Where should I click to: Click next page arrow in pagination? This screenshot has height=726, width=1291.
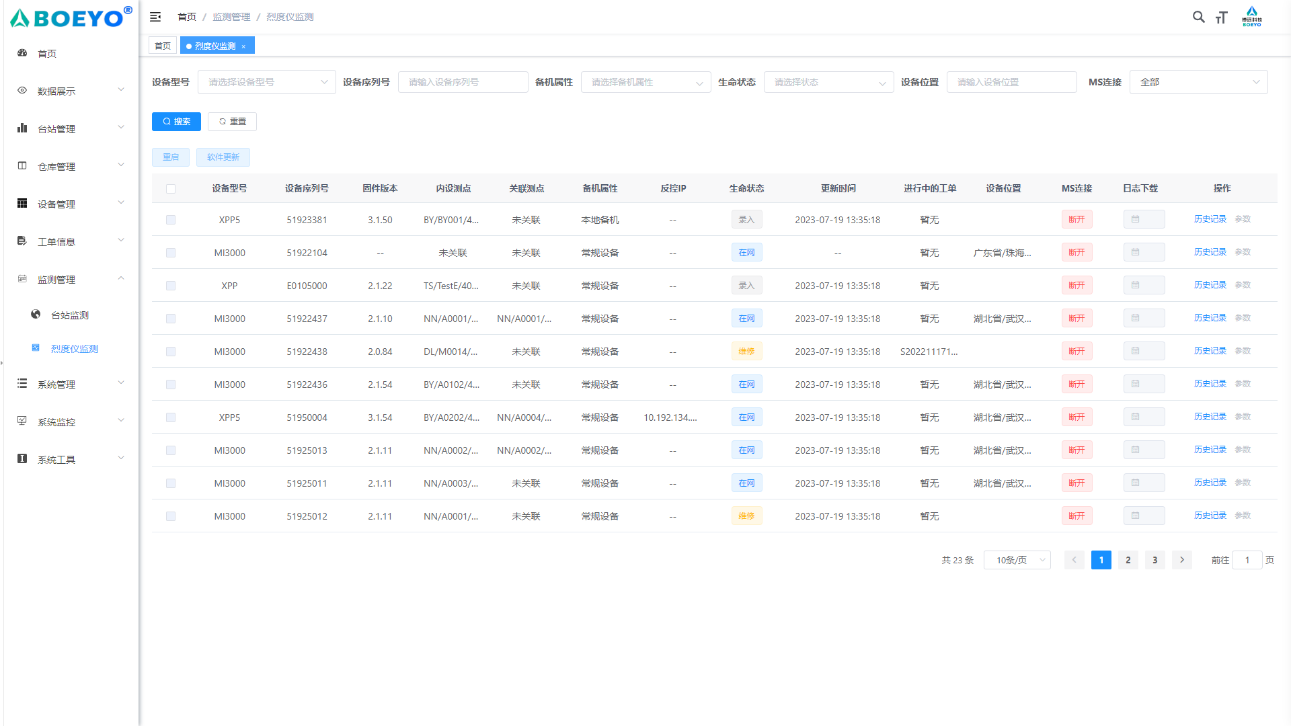[1181, 560]
